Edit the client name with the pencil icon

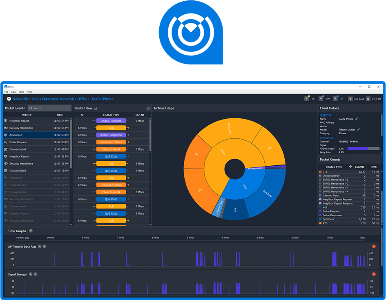[356, 119]
